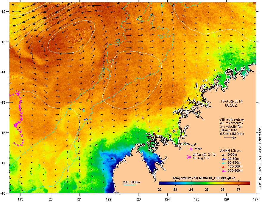Click the magenta 300-600m arrow in legend
The image size is (262, 202).
tap(224, 171)
